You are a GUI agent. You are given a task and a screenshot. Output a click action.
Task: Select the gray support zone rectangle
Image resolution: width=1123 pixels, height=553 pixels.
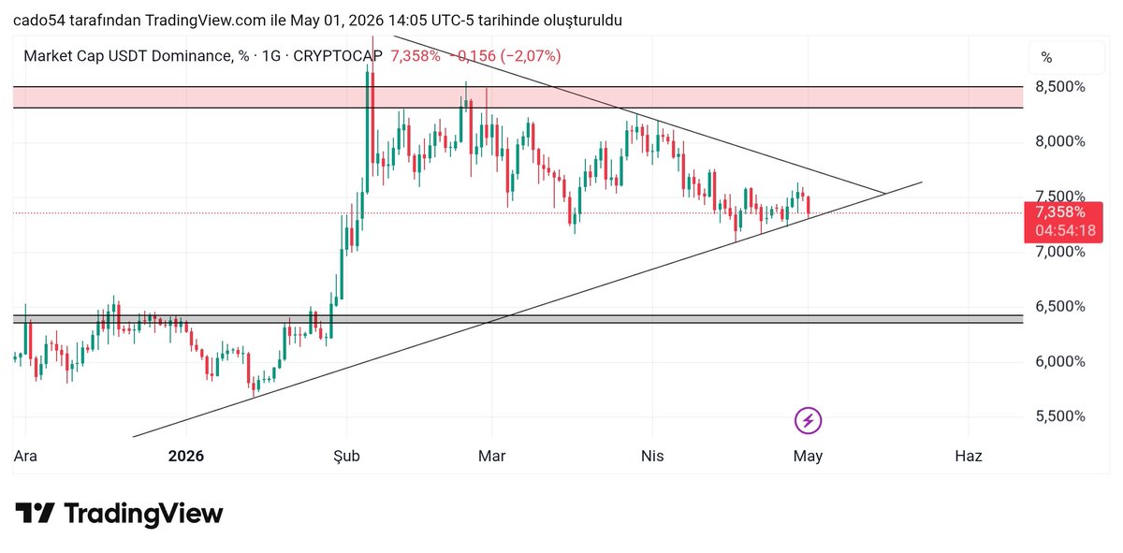click(x=518, y=319)
